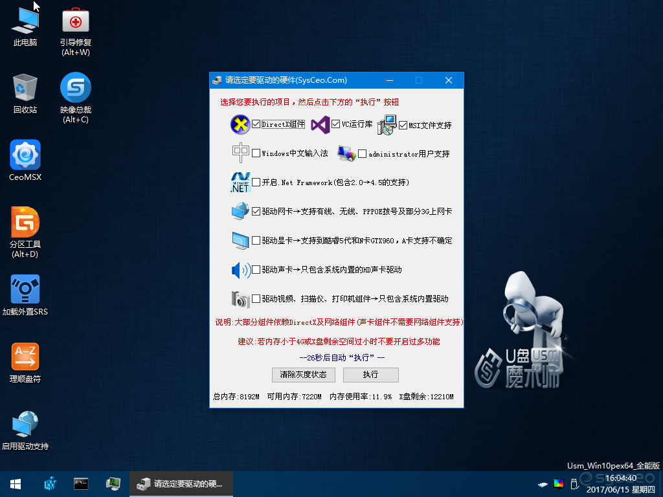Enable 驱动声卡 sound card checkbox
This screenshot has height=497, width=663.
click(256, 270)
